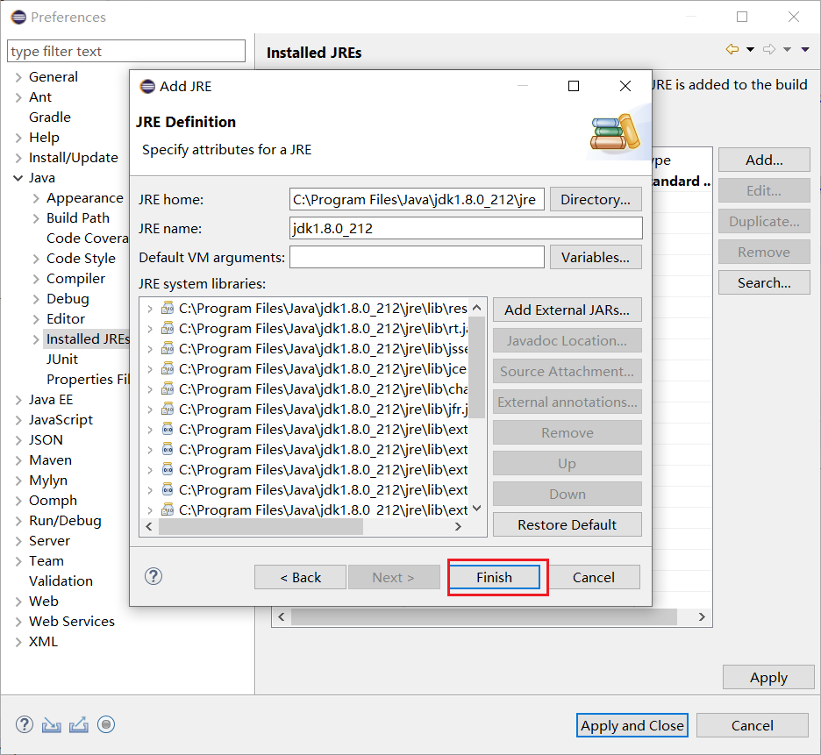Expand the jre\lib\rt.jar library entry
Image resolution: width=821 pixels, height=755 pixels.
150,329
